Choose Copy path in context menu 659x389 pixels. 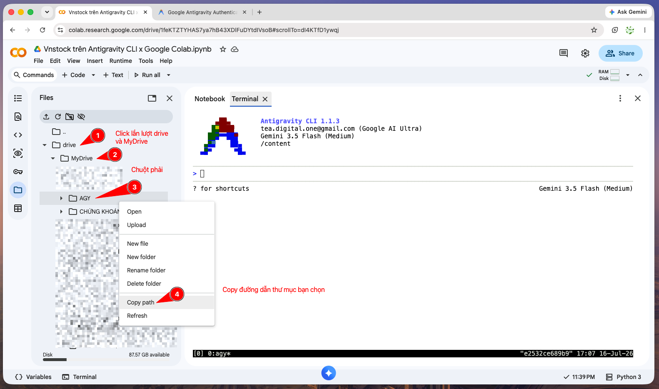click(167, 302)
